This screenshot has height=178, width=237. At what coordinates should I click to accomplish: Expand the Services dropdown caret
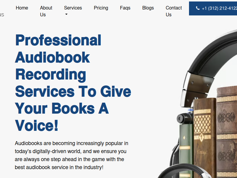pos(66,14)
